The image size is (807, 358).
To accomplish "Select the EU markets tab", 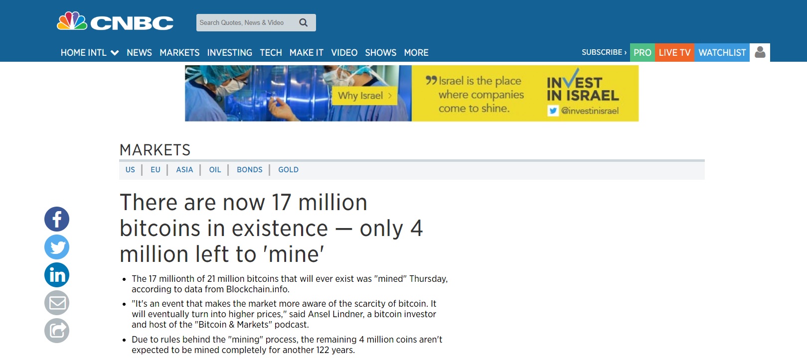I will (156, 170).
